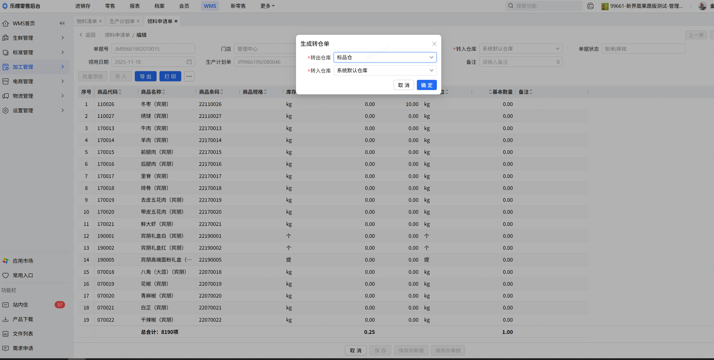714x360 pixels.
Task: Click the 应用市场 colorful icon
Action: [6, 261]
